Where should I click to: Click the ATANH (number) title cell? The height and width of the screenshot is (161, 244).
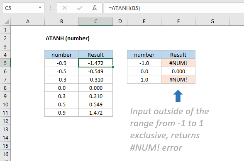[68, 38]
